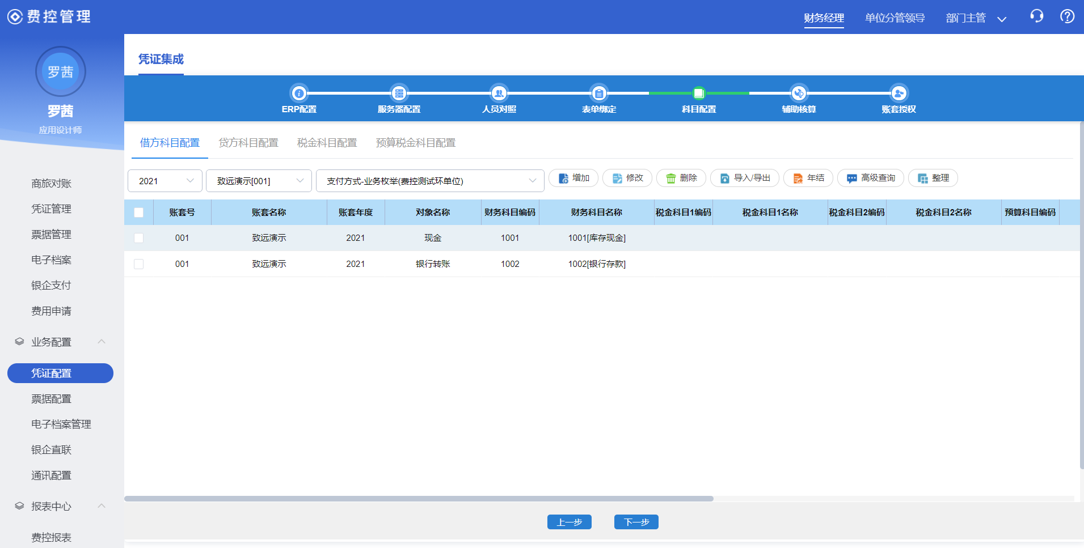
Task: Click cell 1001[库存现金]
Action: [x=597, y=238]
